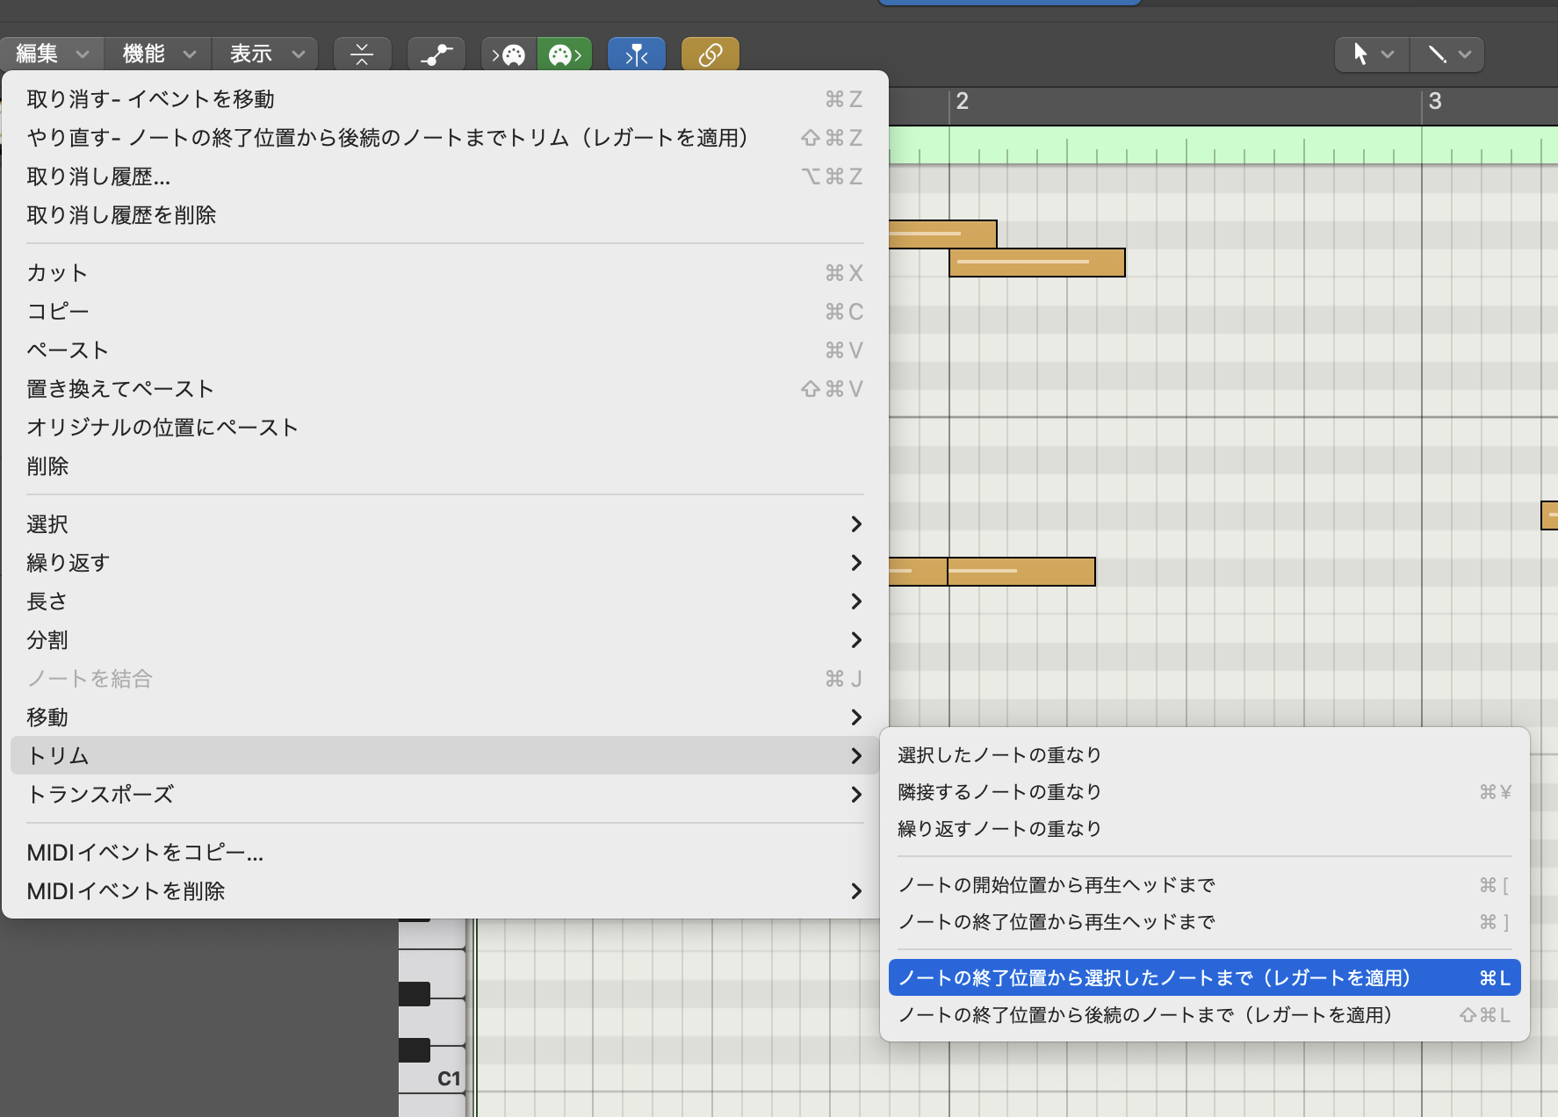
Task: Open the 表示 dropdown menu
Action: point(265,54)
